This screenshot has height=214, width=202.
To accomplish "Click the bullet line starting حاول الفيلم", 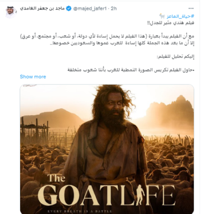I will (131, 70).
